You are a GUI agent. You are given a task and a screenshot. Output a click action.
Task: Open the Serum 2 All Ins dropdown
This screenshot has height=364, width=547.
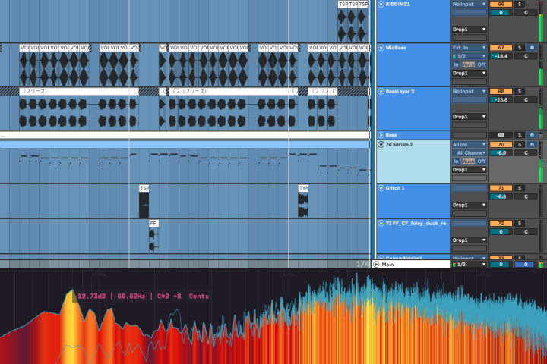(x=470, y=144)
